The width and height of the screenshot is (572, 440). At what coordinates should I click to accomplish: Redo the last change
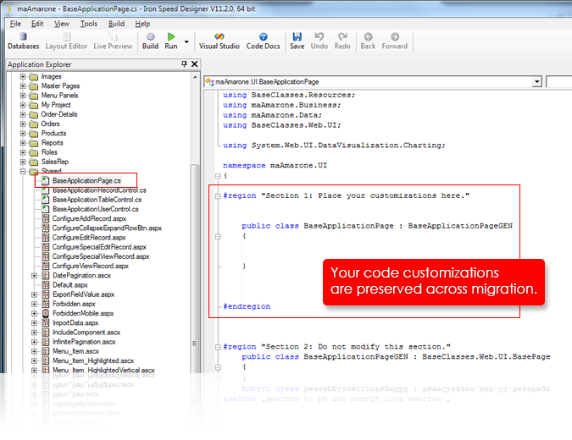tap(342, 41)
